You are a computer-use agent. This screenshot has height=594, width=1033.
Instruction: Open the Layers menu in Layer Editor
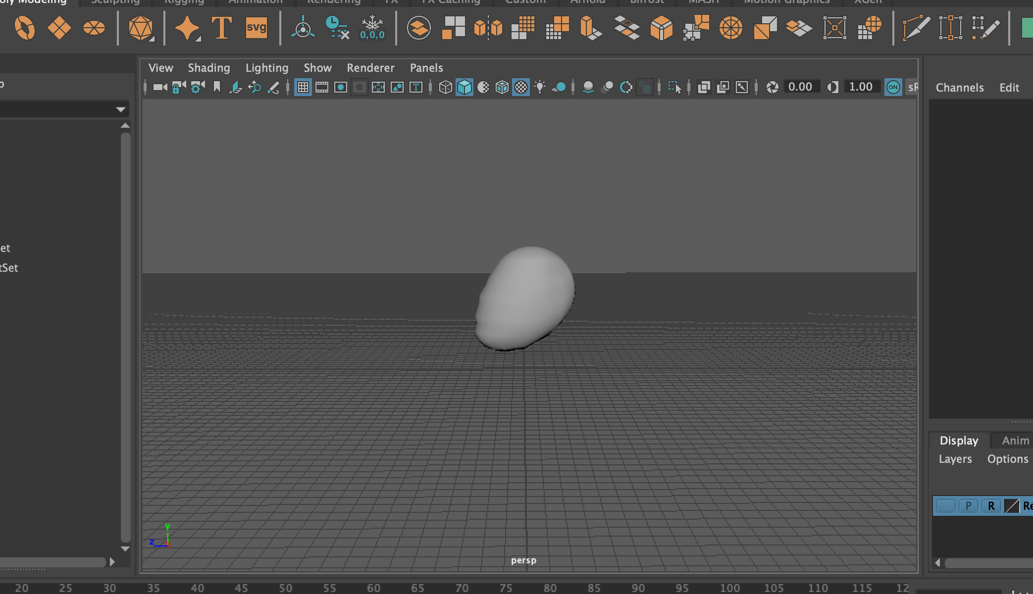point(955,459)
